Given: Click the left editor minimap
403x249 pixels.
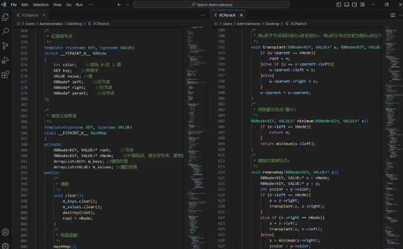Looking at the screenshot, I should pos(196,138).
